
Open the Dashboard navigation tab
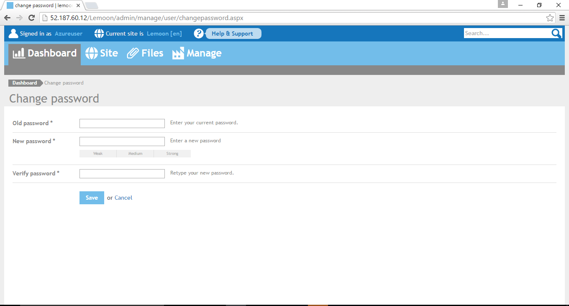pyautogui.click(x=45, y=53)
